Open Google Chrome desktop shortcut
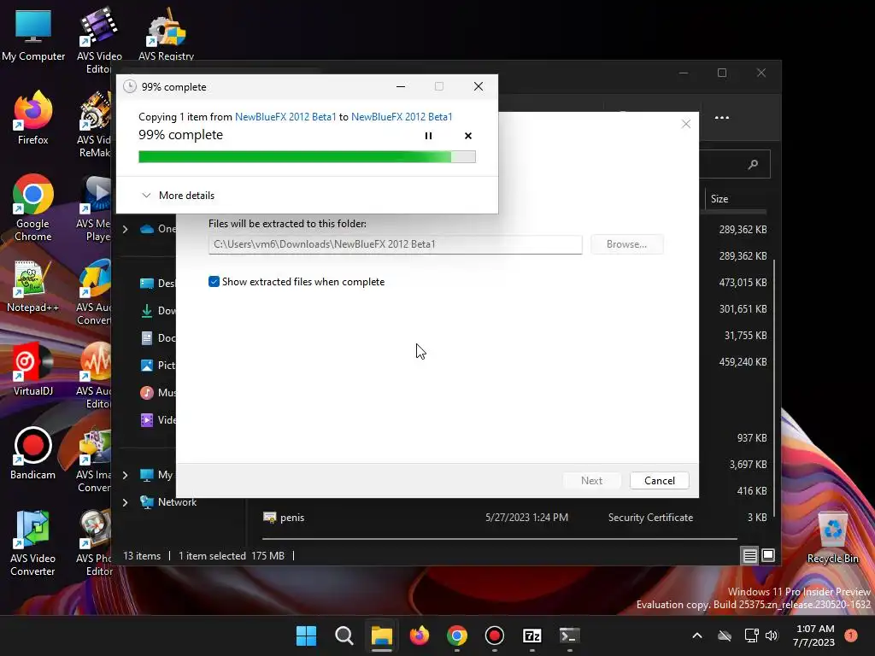The width and height of the screenshot is (875, 656). coord(33,208)
